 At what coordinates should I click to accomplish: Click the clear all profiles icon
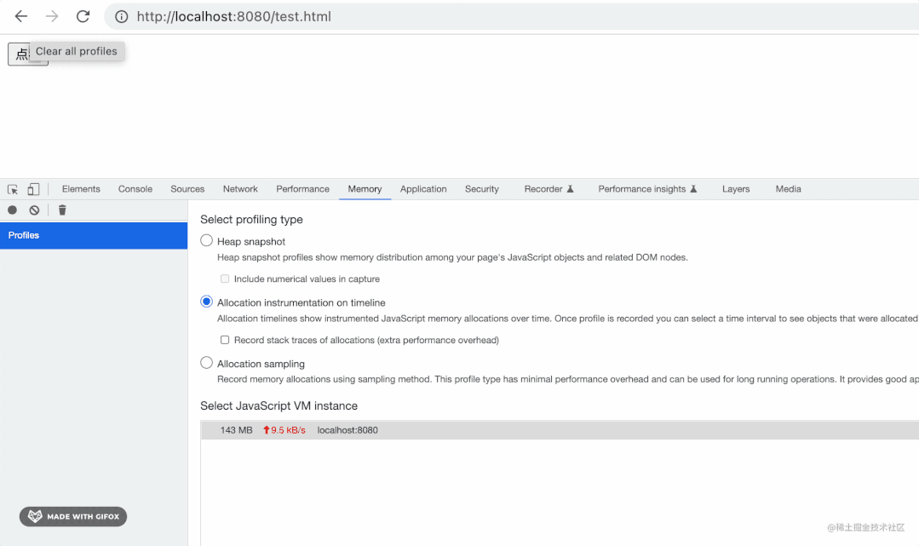(x=35, y=210)
